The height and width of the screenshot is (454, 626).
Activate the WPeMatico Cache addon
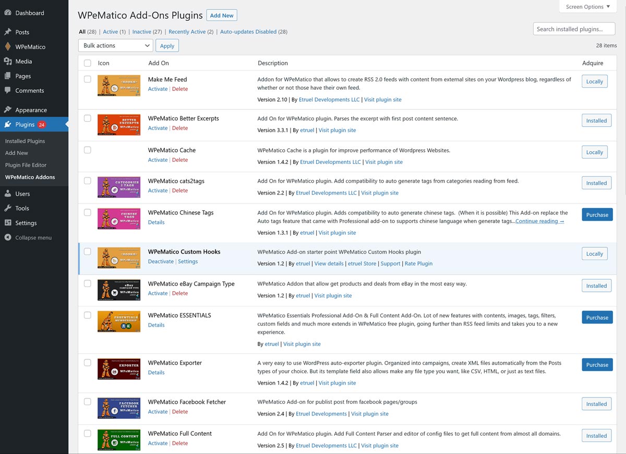(158, 160)
